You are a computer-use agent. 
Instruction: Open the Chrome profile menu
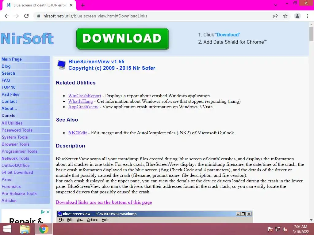[x=297, y=16]
